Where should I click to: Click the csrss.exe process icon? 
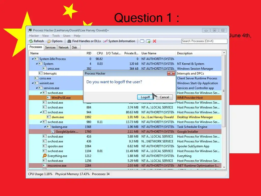[x=36, y=78]
